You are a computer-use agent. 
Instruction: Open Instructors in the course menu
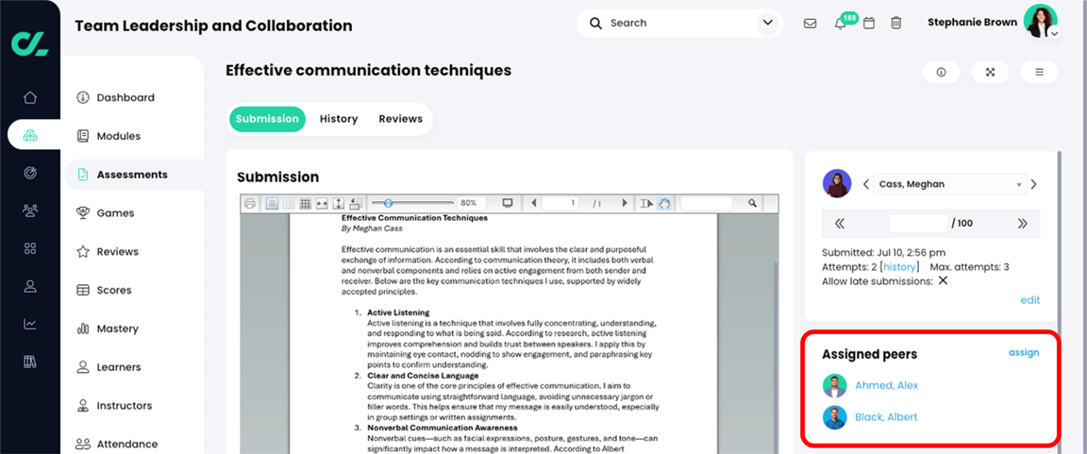point(125,406)
